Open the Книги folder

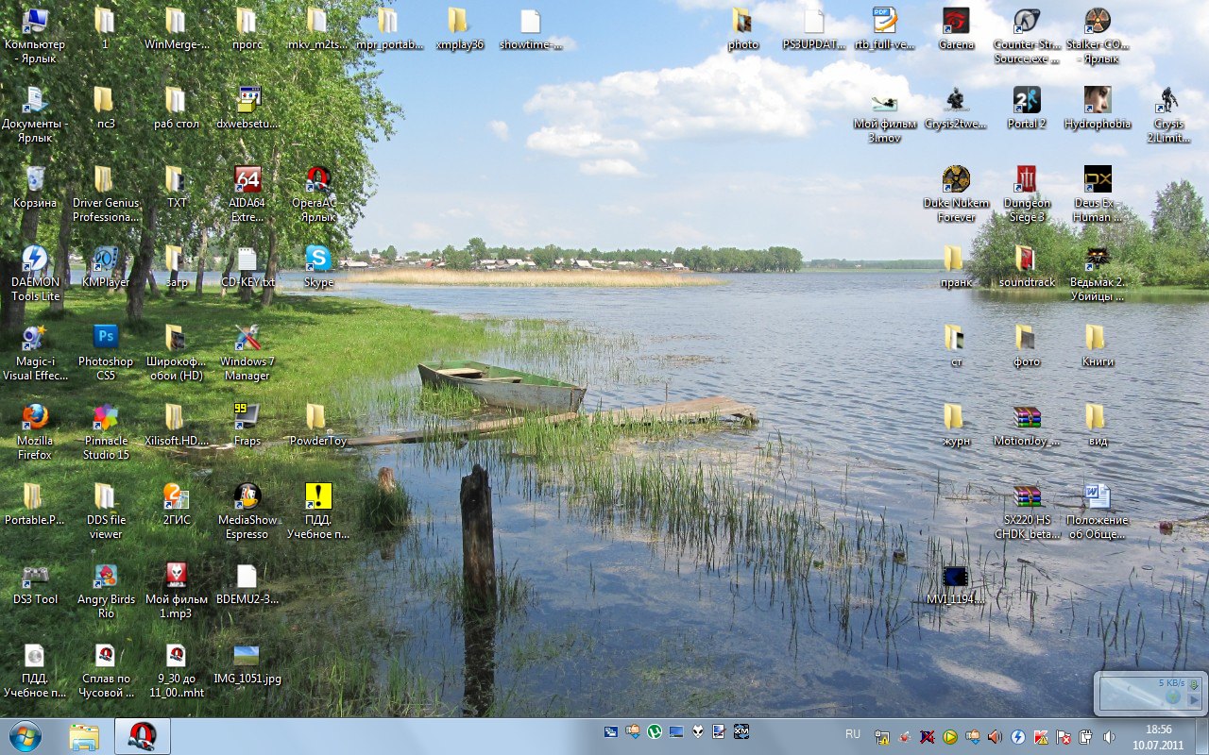1098,345
